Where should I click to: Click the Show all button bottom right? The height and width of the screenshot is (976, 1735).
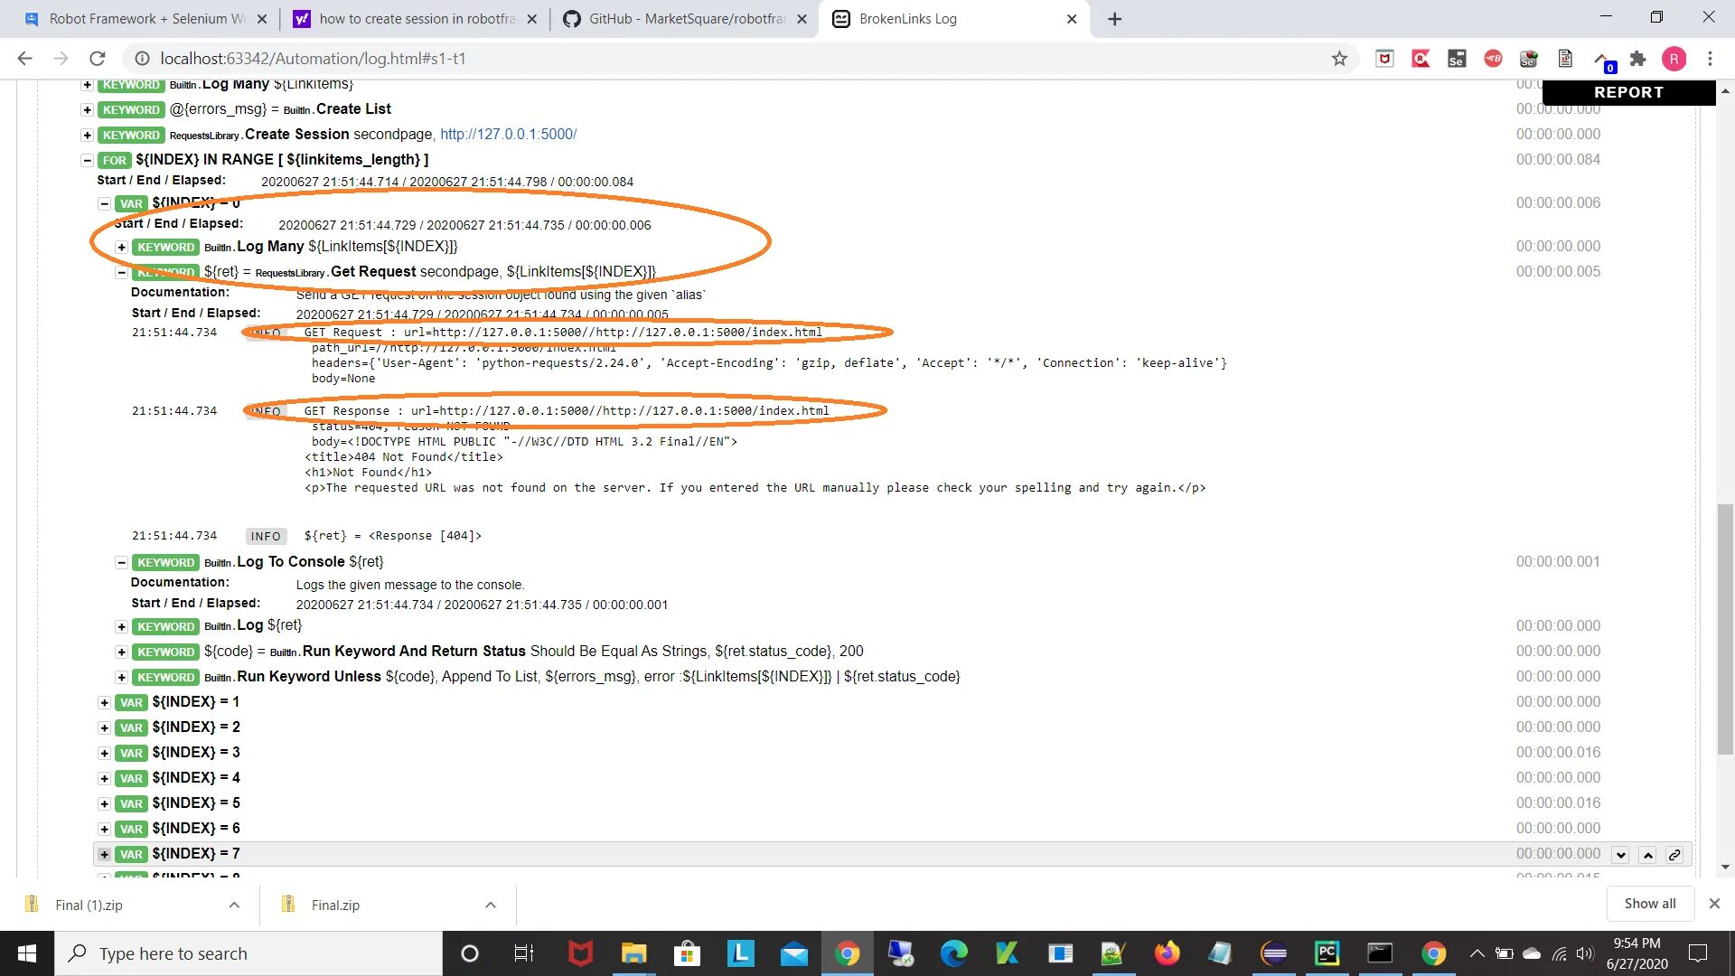tap(1650, 902)
